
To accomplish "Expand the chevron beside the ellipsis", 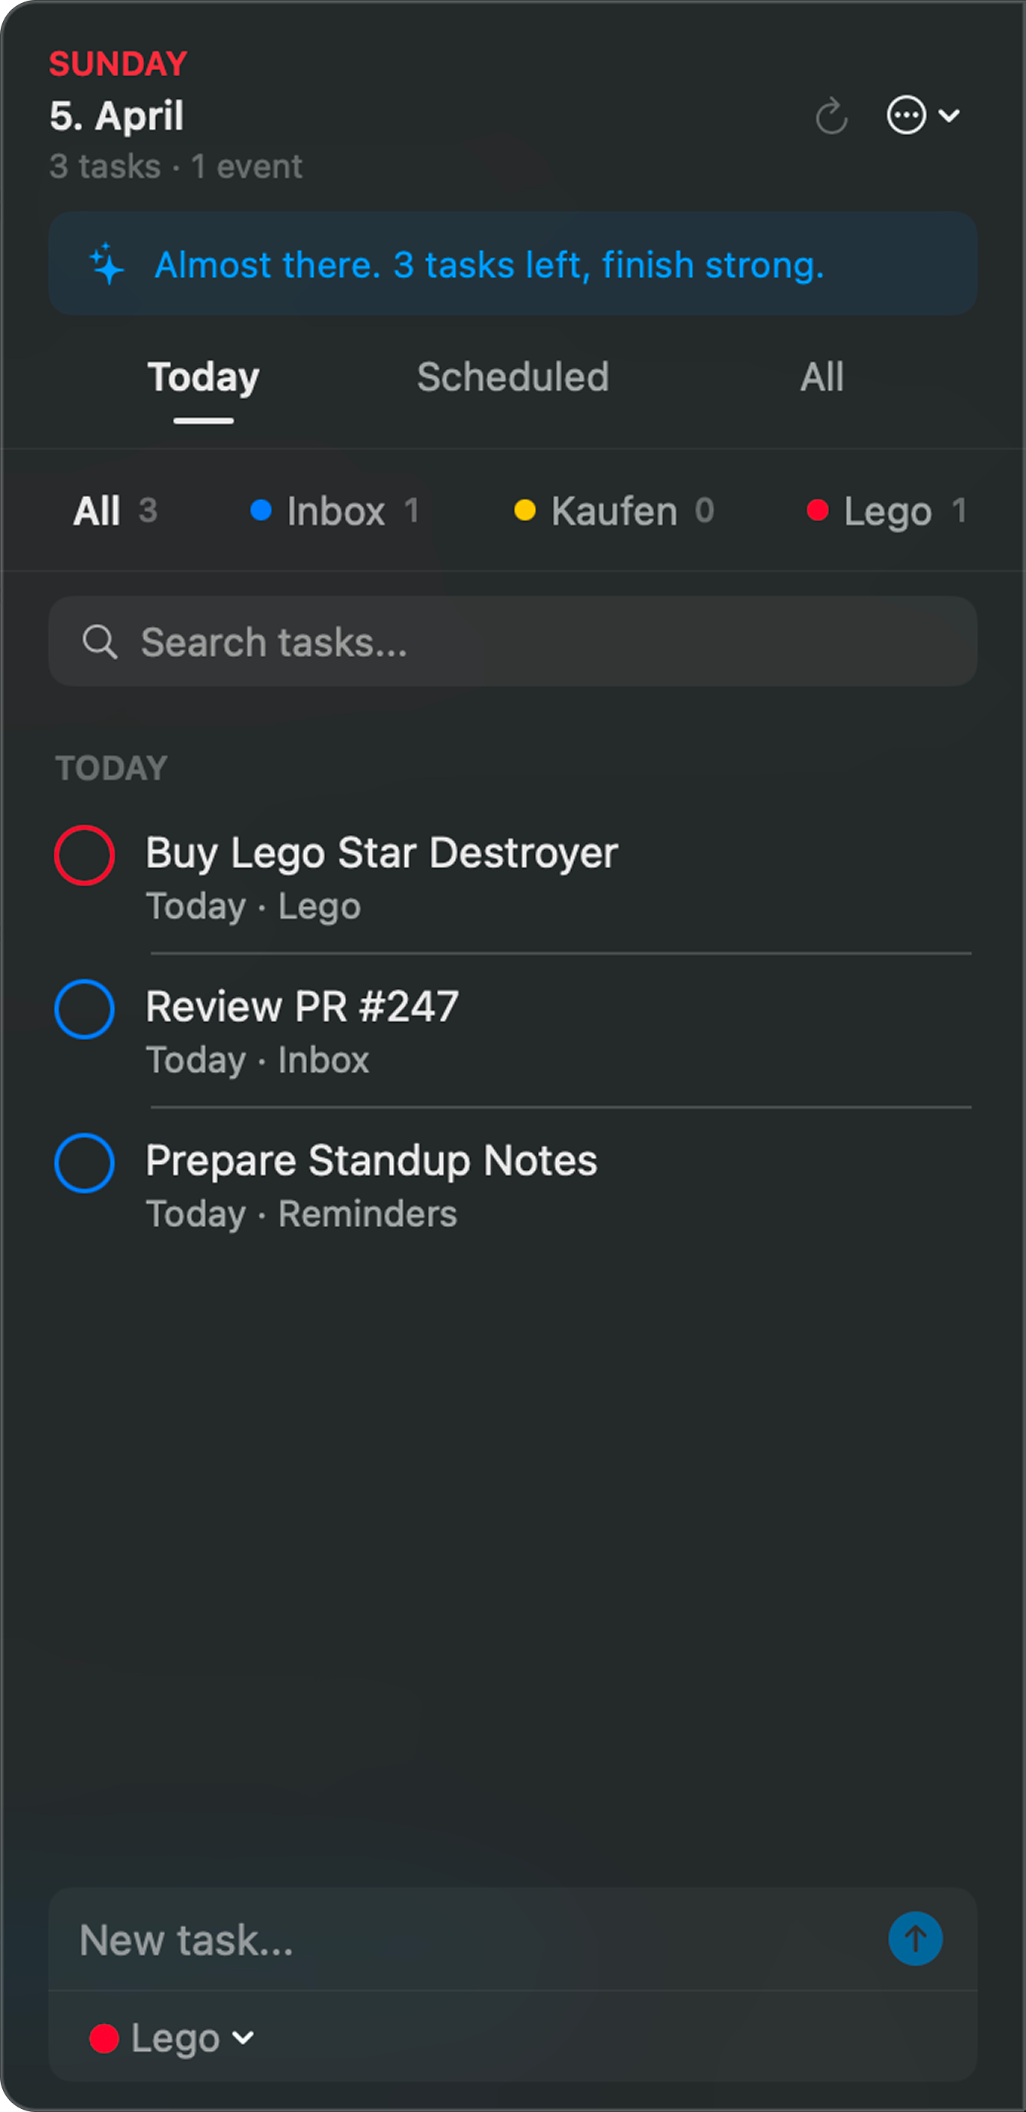I will coord(949,115).
